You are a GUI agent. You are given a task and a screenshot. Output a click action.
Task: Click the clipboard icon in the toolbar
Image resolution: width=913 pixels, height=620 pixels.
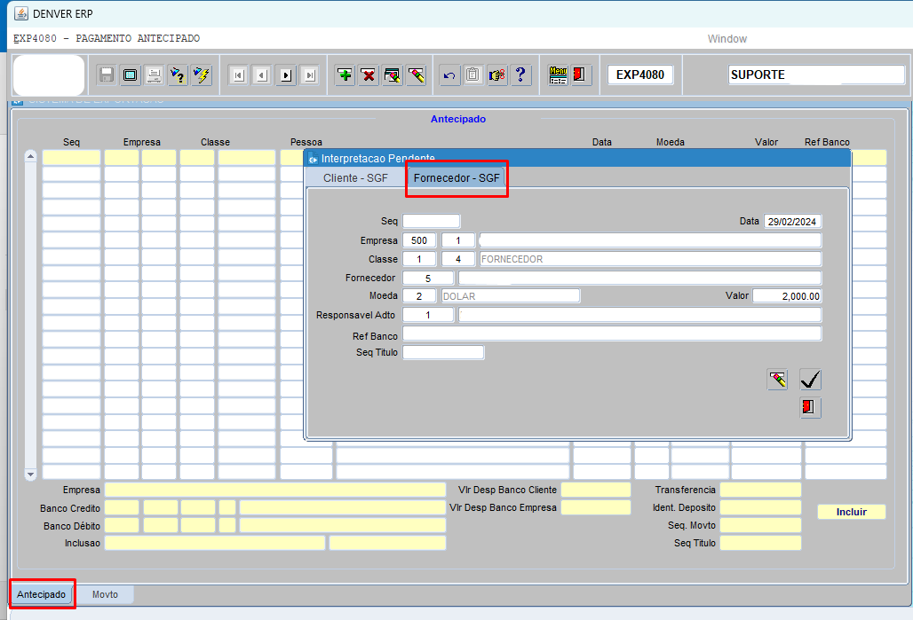pos(473,75)
